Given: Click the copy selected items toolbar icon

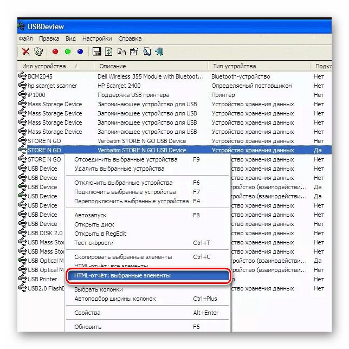Looking at the screenshot, I should [x=121, y=52].
